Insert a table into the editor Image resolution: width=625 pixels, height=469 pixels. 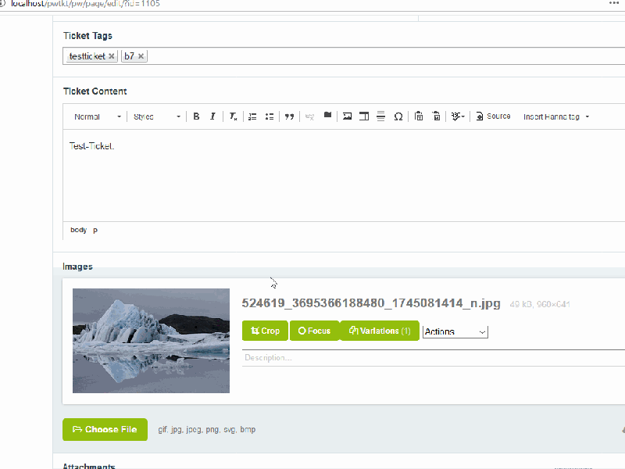click(x=364, y=116)
